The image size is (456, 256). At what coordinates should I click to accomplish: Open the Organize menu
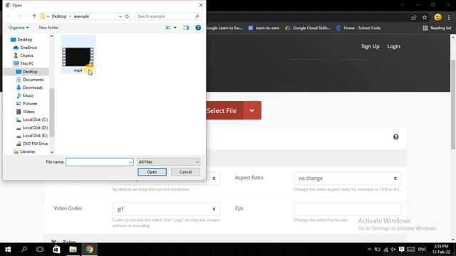[19, 28]
